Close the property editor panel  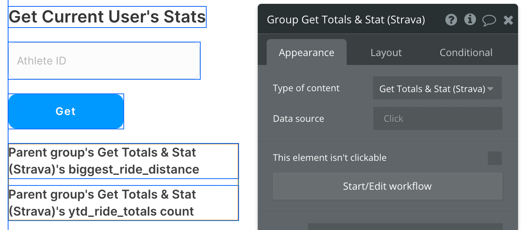pyautogui.click(x=508, y=20)
